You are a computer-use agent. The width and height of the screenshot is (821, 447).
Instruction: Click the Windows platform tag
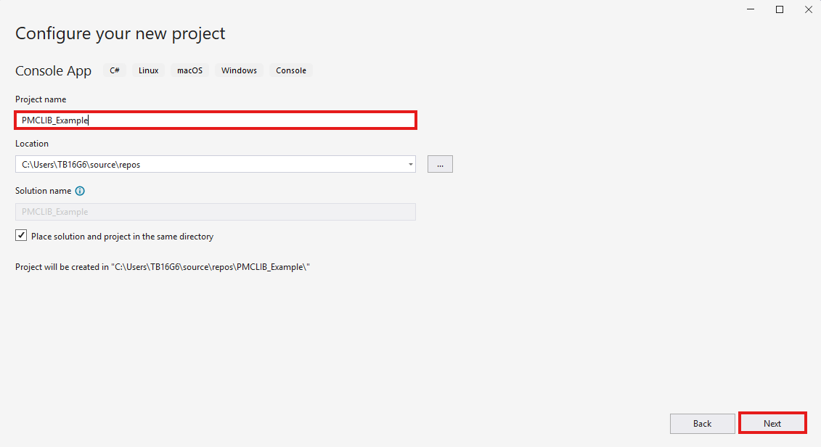(239, 70)
